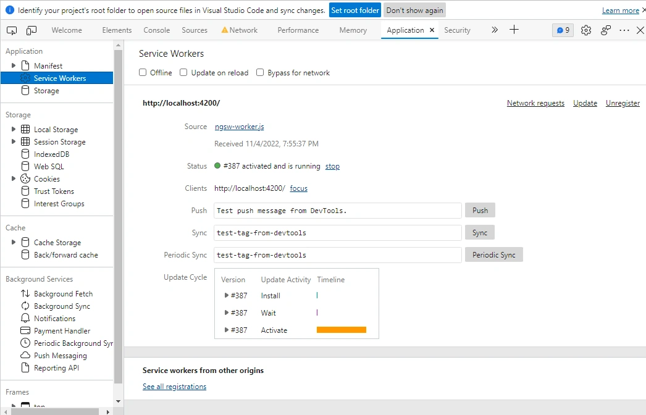Click the Payment Handler card icon
The width and height of the screenshot is (646, 415).
click(25, 330)
